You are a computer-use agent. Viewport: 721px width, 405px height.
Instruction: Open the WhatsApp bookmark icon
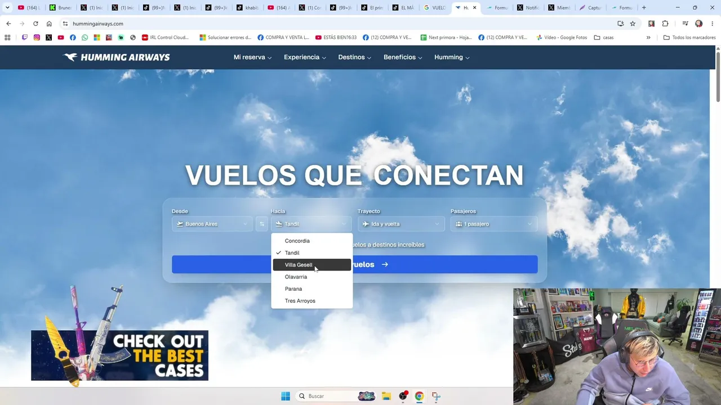click(85, 38)
